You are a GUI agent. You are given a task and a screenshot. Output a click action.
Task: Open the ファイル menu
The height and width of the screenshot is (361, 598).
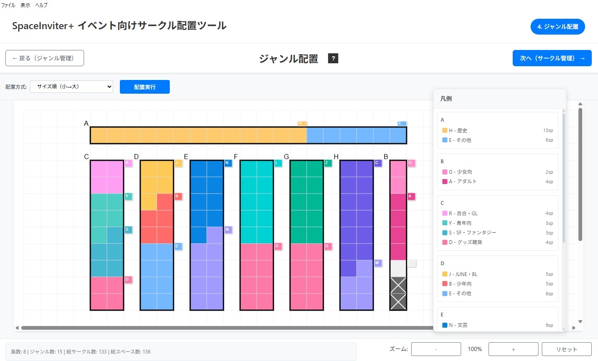[8, 5]
